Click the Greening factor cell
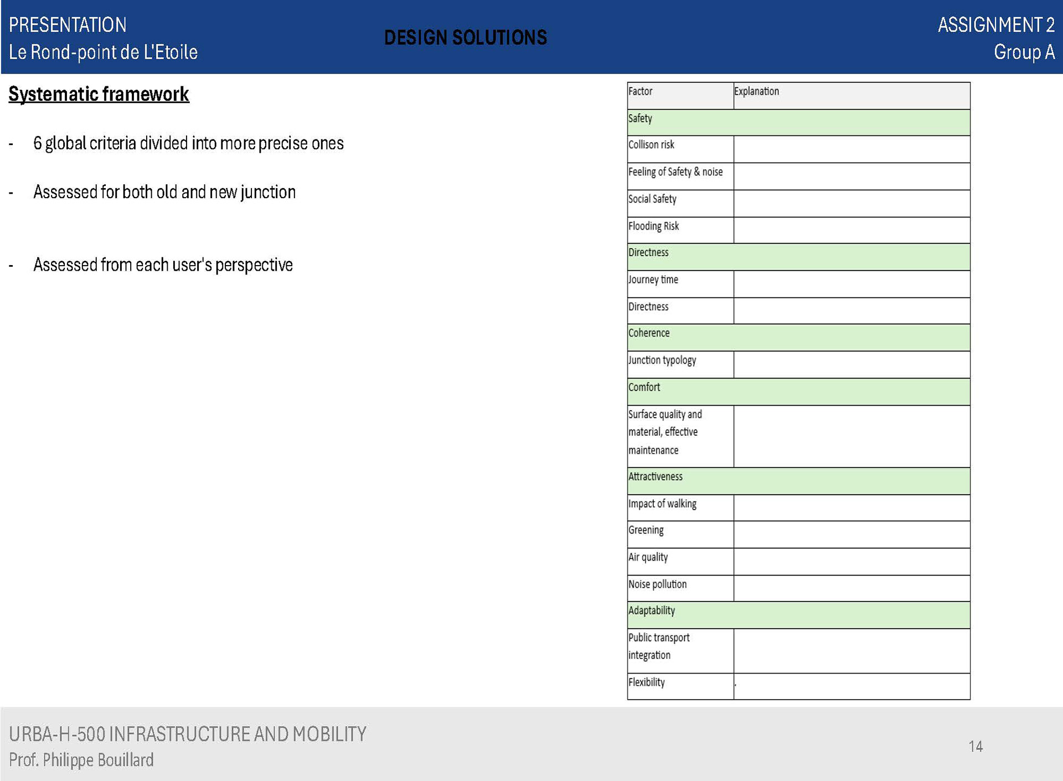This screenshot has width=1063, height=781. (x=680, y=534)
